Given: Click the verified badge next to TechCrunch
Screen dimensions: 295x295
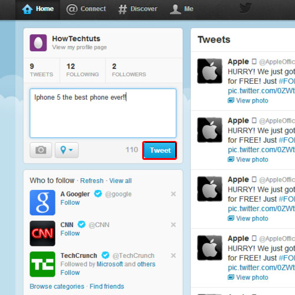Looking at the screenshot, I should pos(105,255).
